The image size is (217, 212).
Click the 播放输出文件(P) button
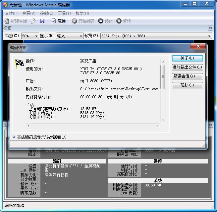click(187, 67)
